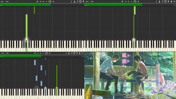Decrease tempo with minus in bottom-left window
Image resolution: width=176 pixels, height=99 pixels.
click(43, 53)
